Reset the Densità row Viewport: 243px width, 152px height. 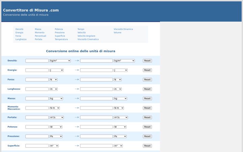pyautogui.click(x=147, y=61)
